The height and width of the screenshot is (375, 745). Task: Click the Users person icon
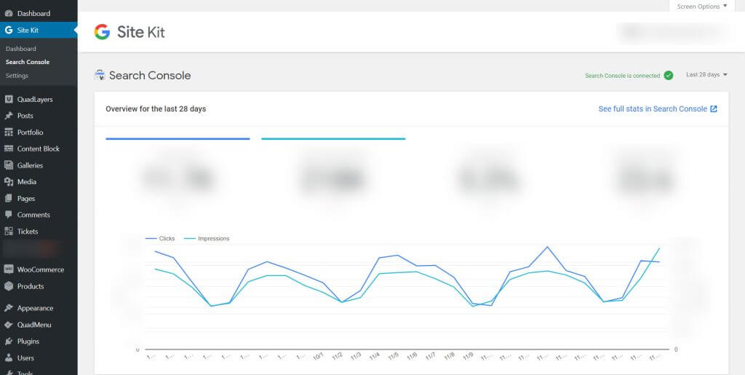[x=9, y=358]
